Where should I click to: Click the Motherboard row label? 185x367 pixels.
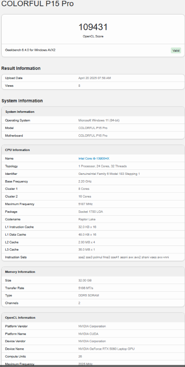coord(14,136)
